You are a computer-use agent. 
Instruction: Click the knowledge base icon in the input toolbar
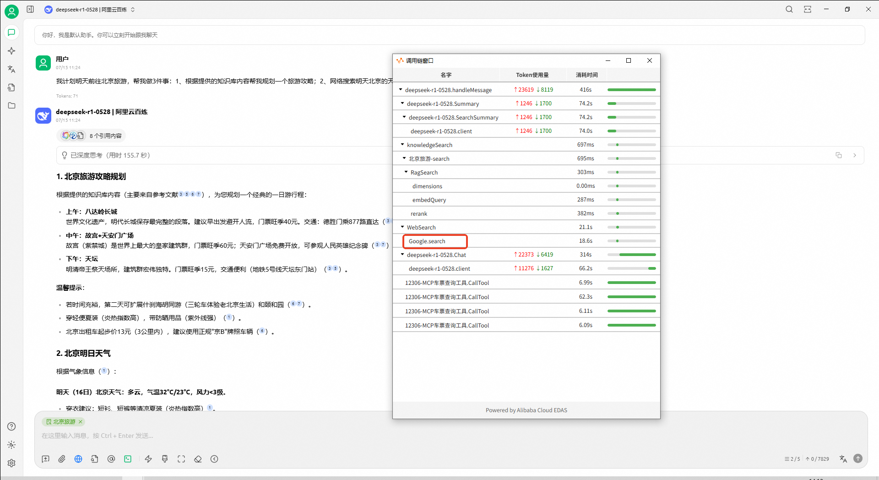coord(95,459)
